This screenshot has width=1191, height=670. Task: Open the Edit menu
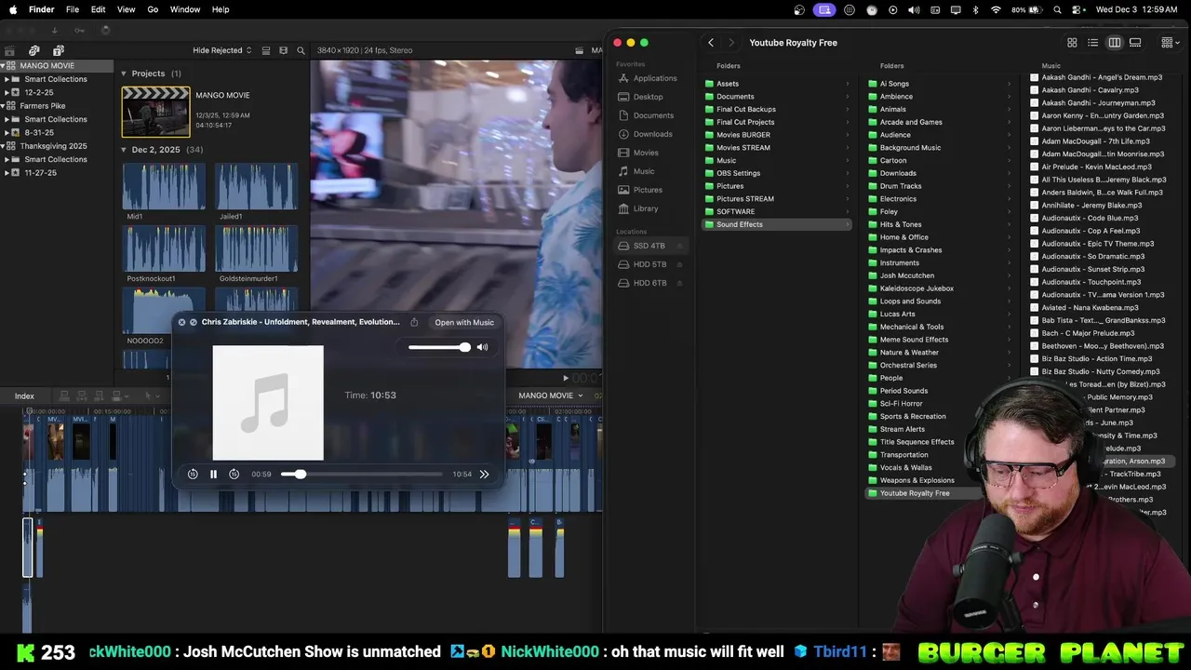click(98, 9)
